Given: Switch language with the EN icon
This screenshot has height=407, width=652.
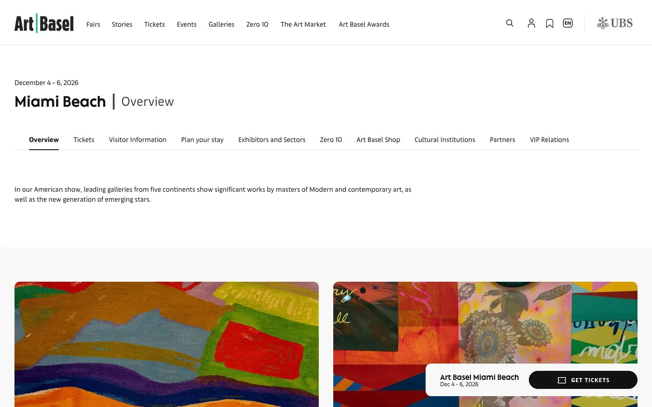Looking at the screenshot, I should tap(568, 23).
